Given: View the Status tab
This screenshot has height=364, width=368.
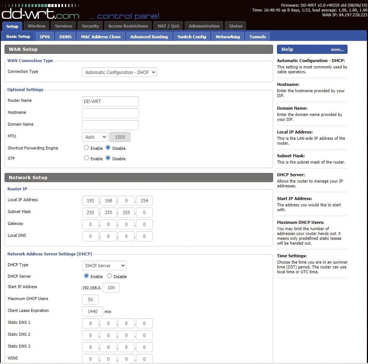Looking at the screenshot, I should (236, 26).
